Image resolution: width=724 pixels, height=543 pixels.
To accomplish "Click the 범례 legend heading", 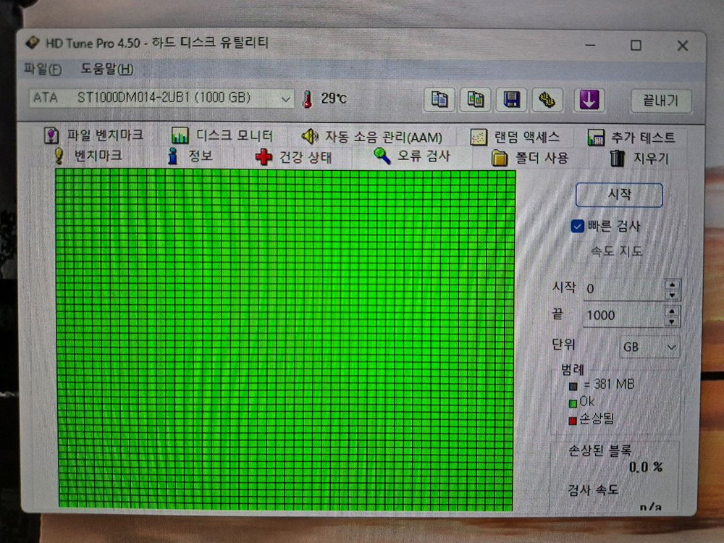I will click(x=573, y=369).
